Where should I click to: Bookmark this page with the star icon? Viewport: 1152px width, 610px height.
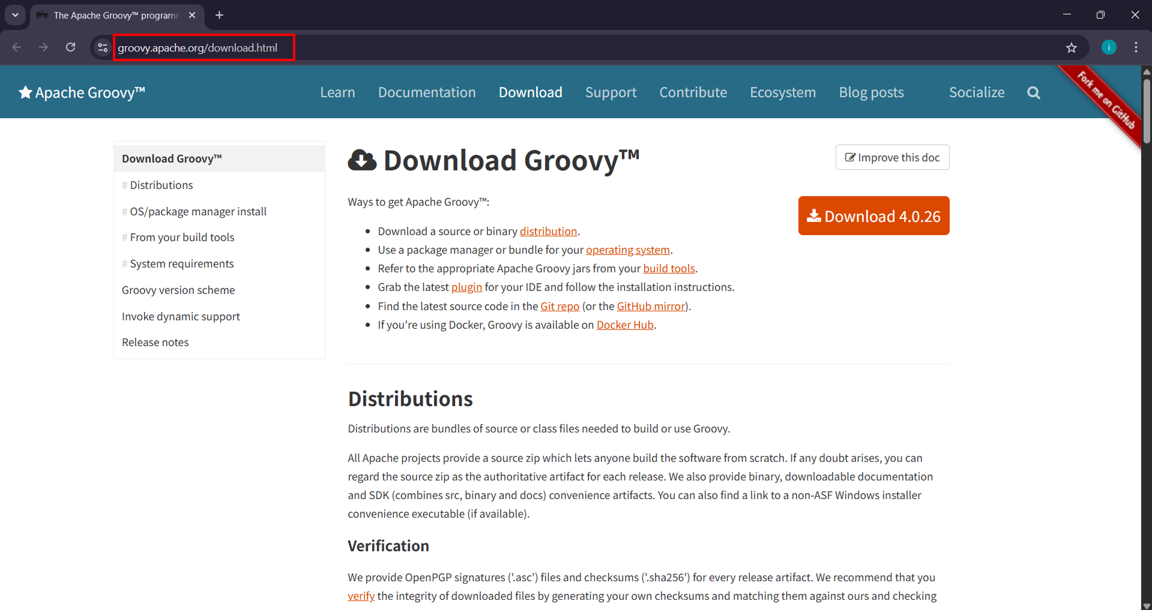[1072, 47]
